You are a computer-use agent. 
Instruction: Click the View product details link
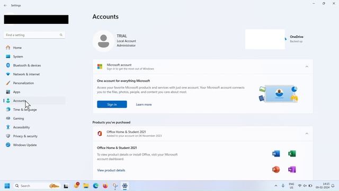pyautogui.click(x=111, y=170)
